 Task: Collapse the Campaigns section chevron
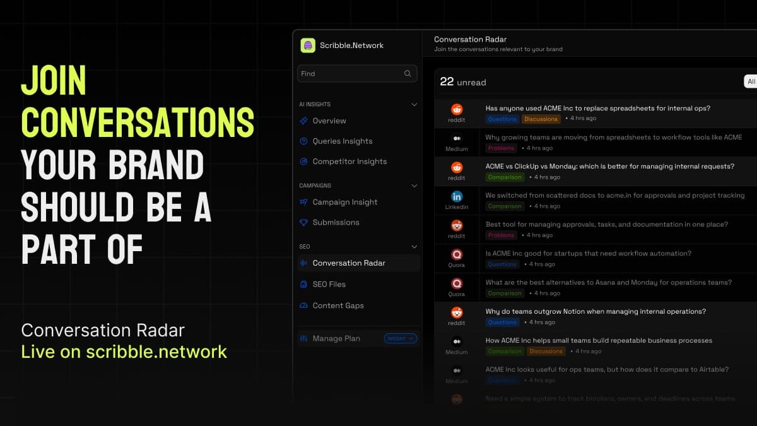click(414, 186)
